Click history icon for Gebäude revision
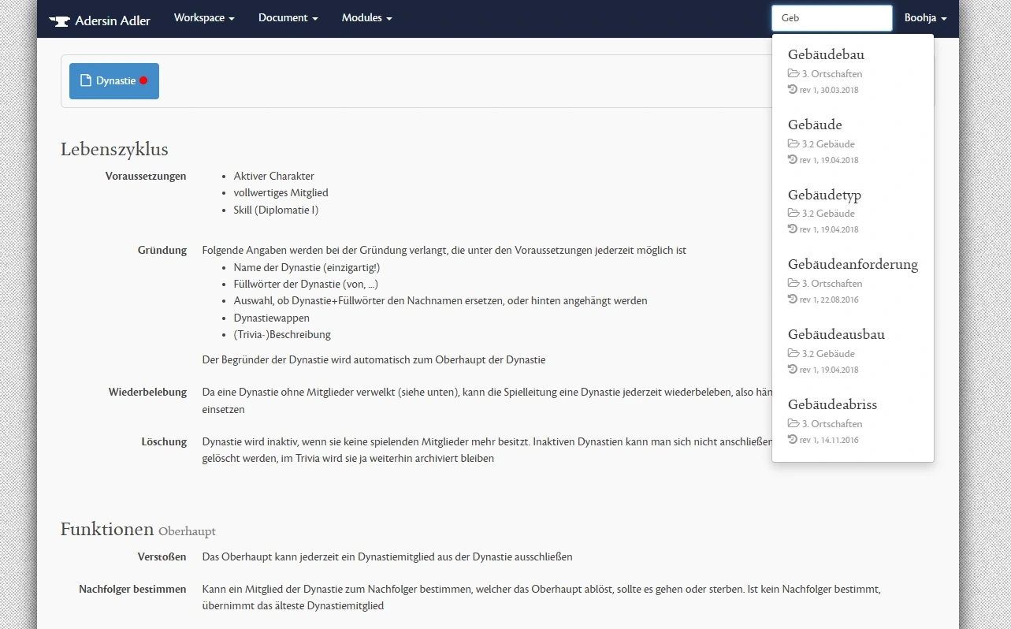 click(793, 159)
